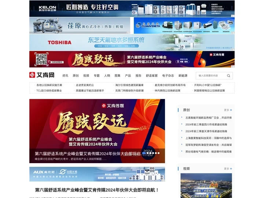Click the AUX 奥克斯 中国火箭 banner ad

coord(97,174)
